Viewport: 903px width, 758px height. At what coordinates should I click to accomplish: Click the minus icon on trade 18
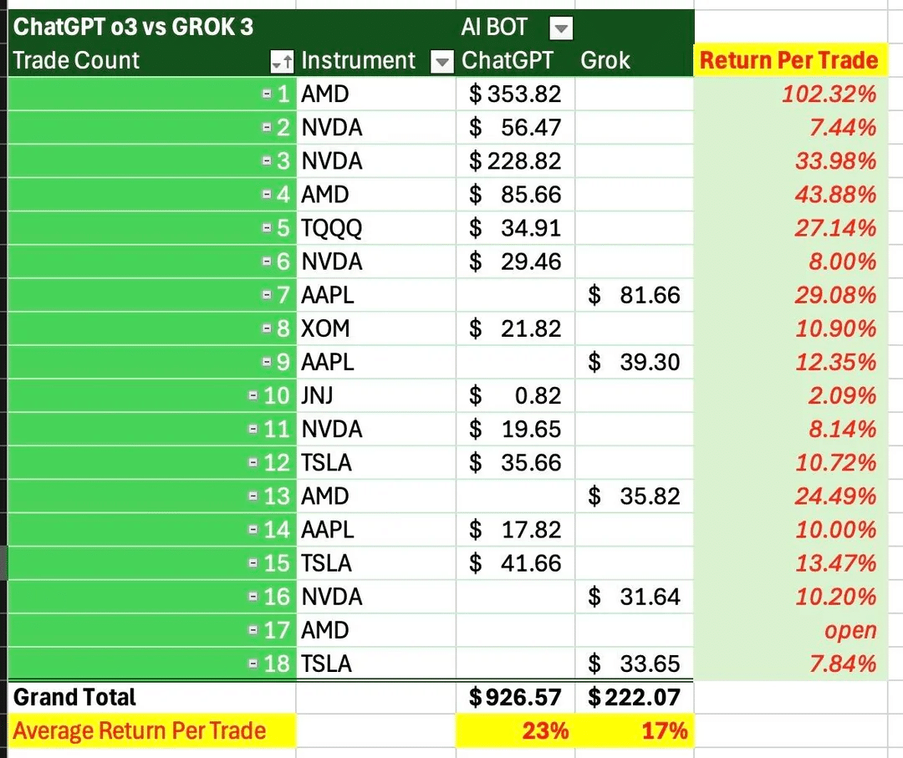pyautogui.click(x=254, y=664)
